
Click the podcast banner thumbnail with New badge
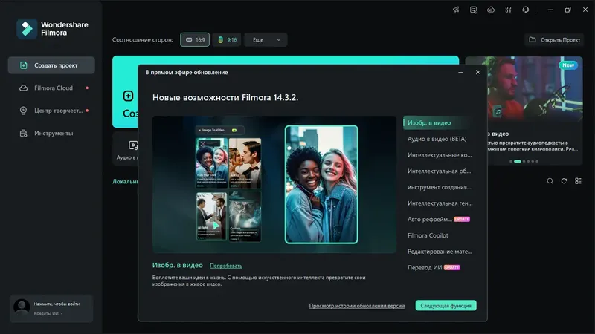[535, 89]
